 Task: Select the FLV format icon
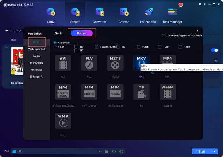[89, 63]
